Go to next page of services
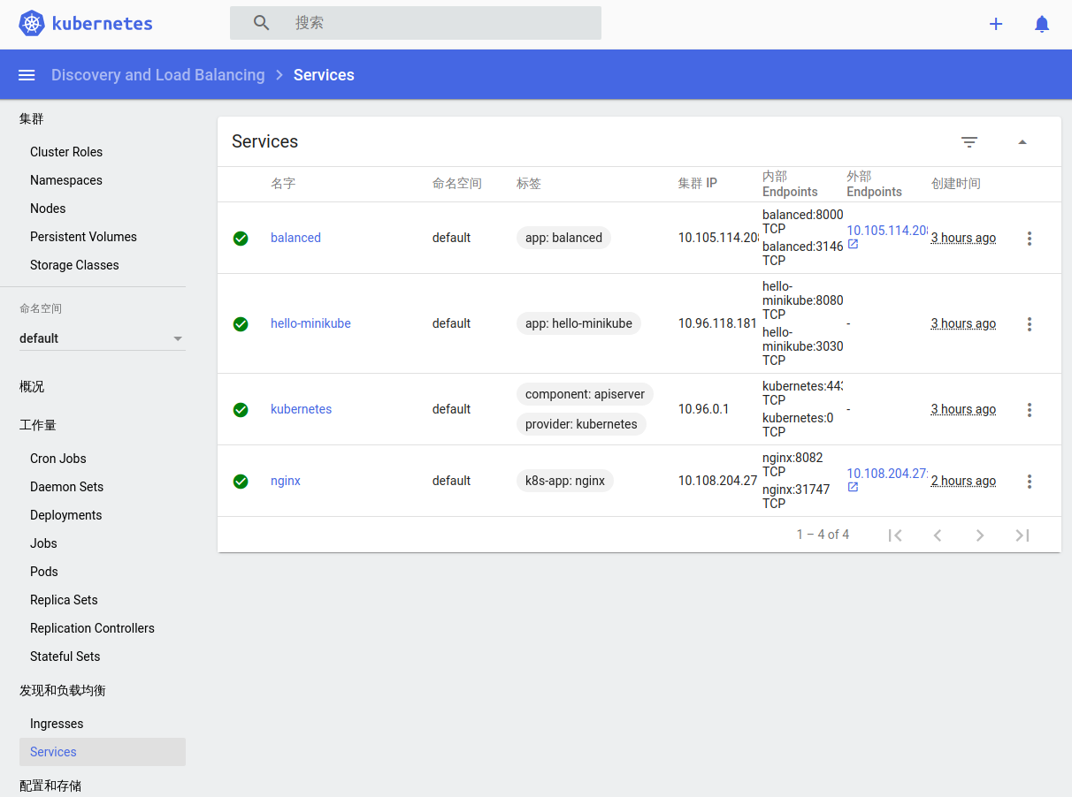Screen dimensions: 1072x797 coord(980,535)
